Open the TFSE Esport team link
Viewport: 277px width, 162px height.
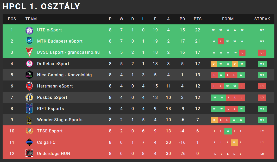50,131
